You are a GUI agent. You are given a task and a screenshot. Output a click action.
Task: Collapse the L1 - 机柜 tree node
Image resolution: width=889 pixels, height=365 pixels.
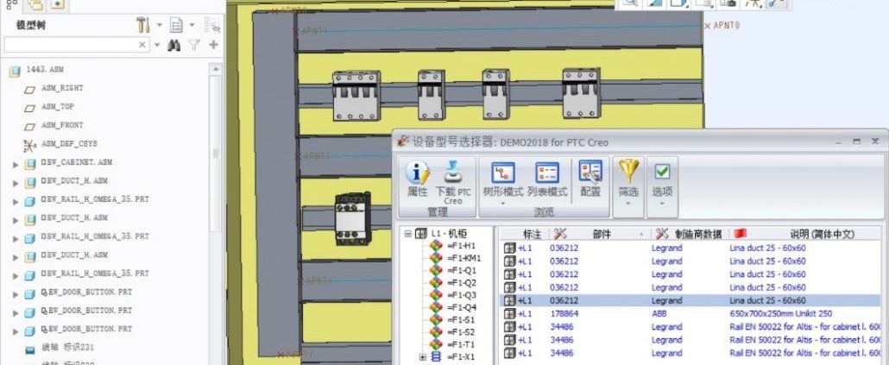pyautogui.click(x=407, y=233)
